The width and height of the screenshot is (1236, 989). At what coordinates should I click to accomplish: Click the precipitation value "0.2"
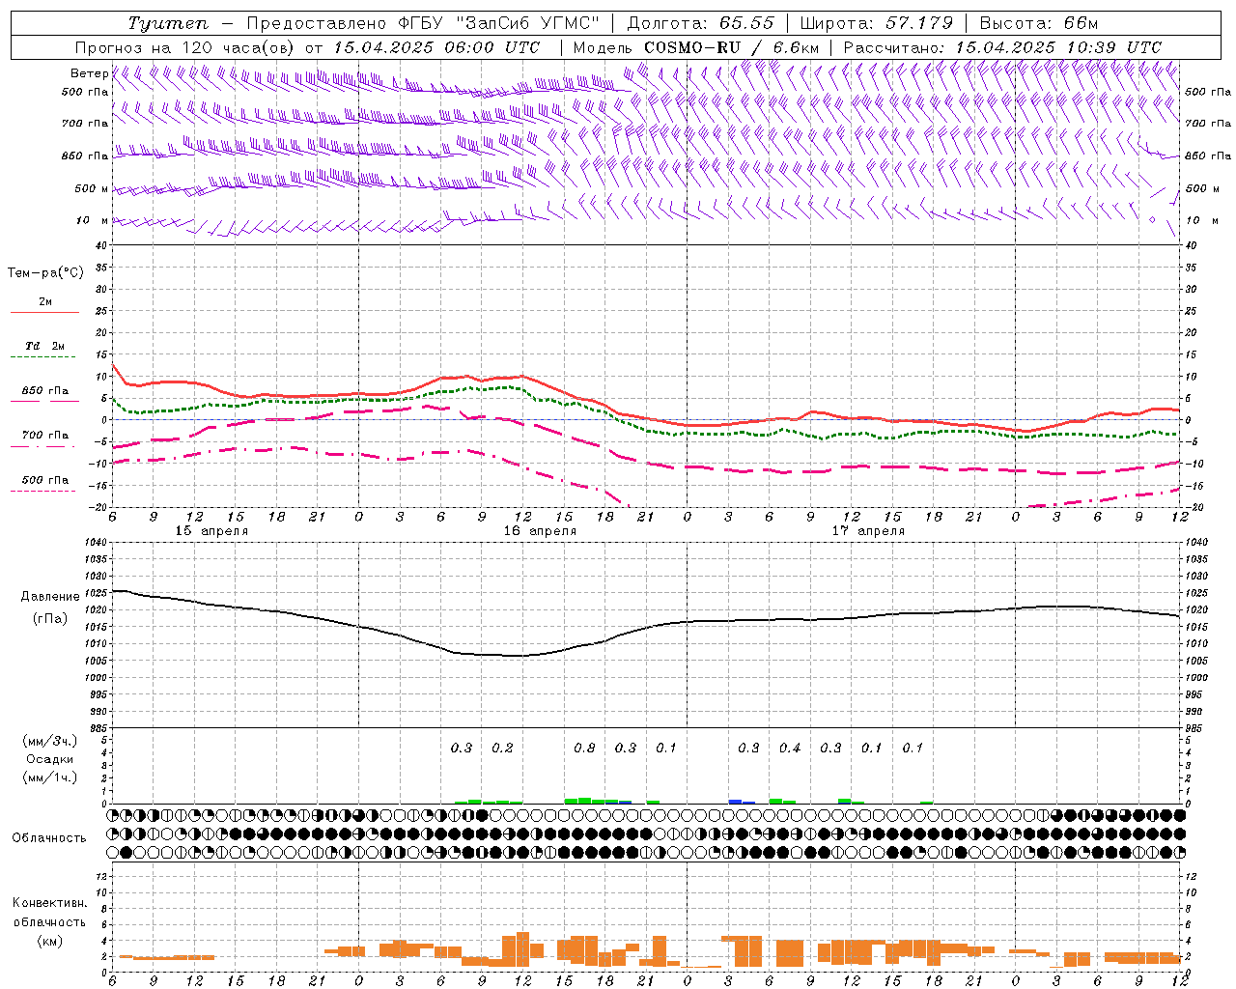tap(502, 748)
